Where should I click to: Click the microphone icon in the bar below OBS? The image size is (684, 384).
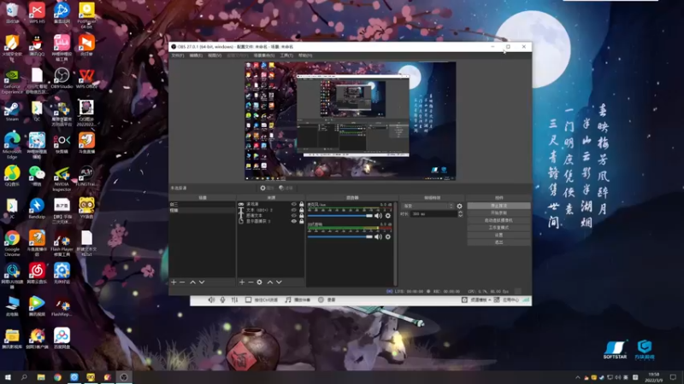coord(222,300)
